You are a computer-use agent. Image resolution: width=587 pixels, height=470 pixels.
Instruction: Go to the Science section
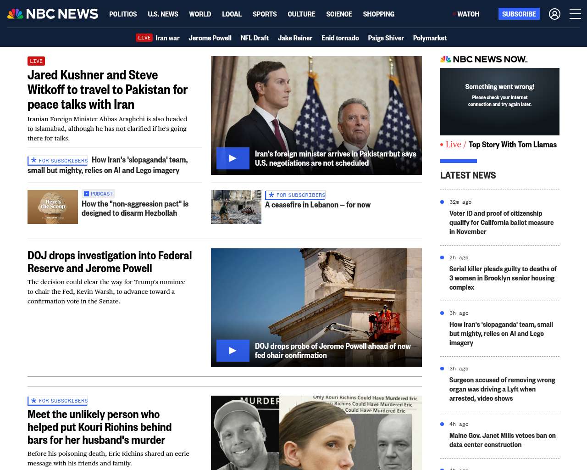pyautogui.click(x=339, y=14)
